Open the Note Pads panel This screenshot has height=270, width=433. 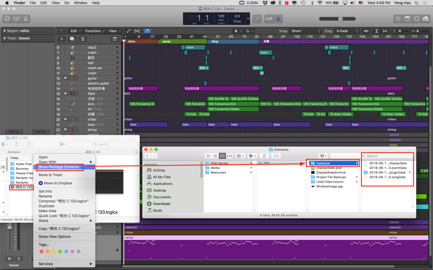point(407,19)
